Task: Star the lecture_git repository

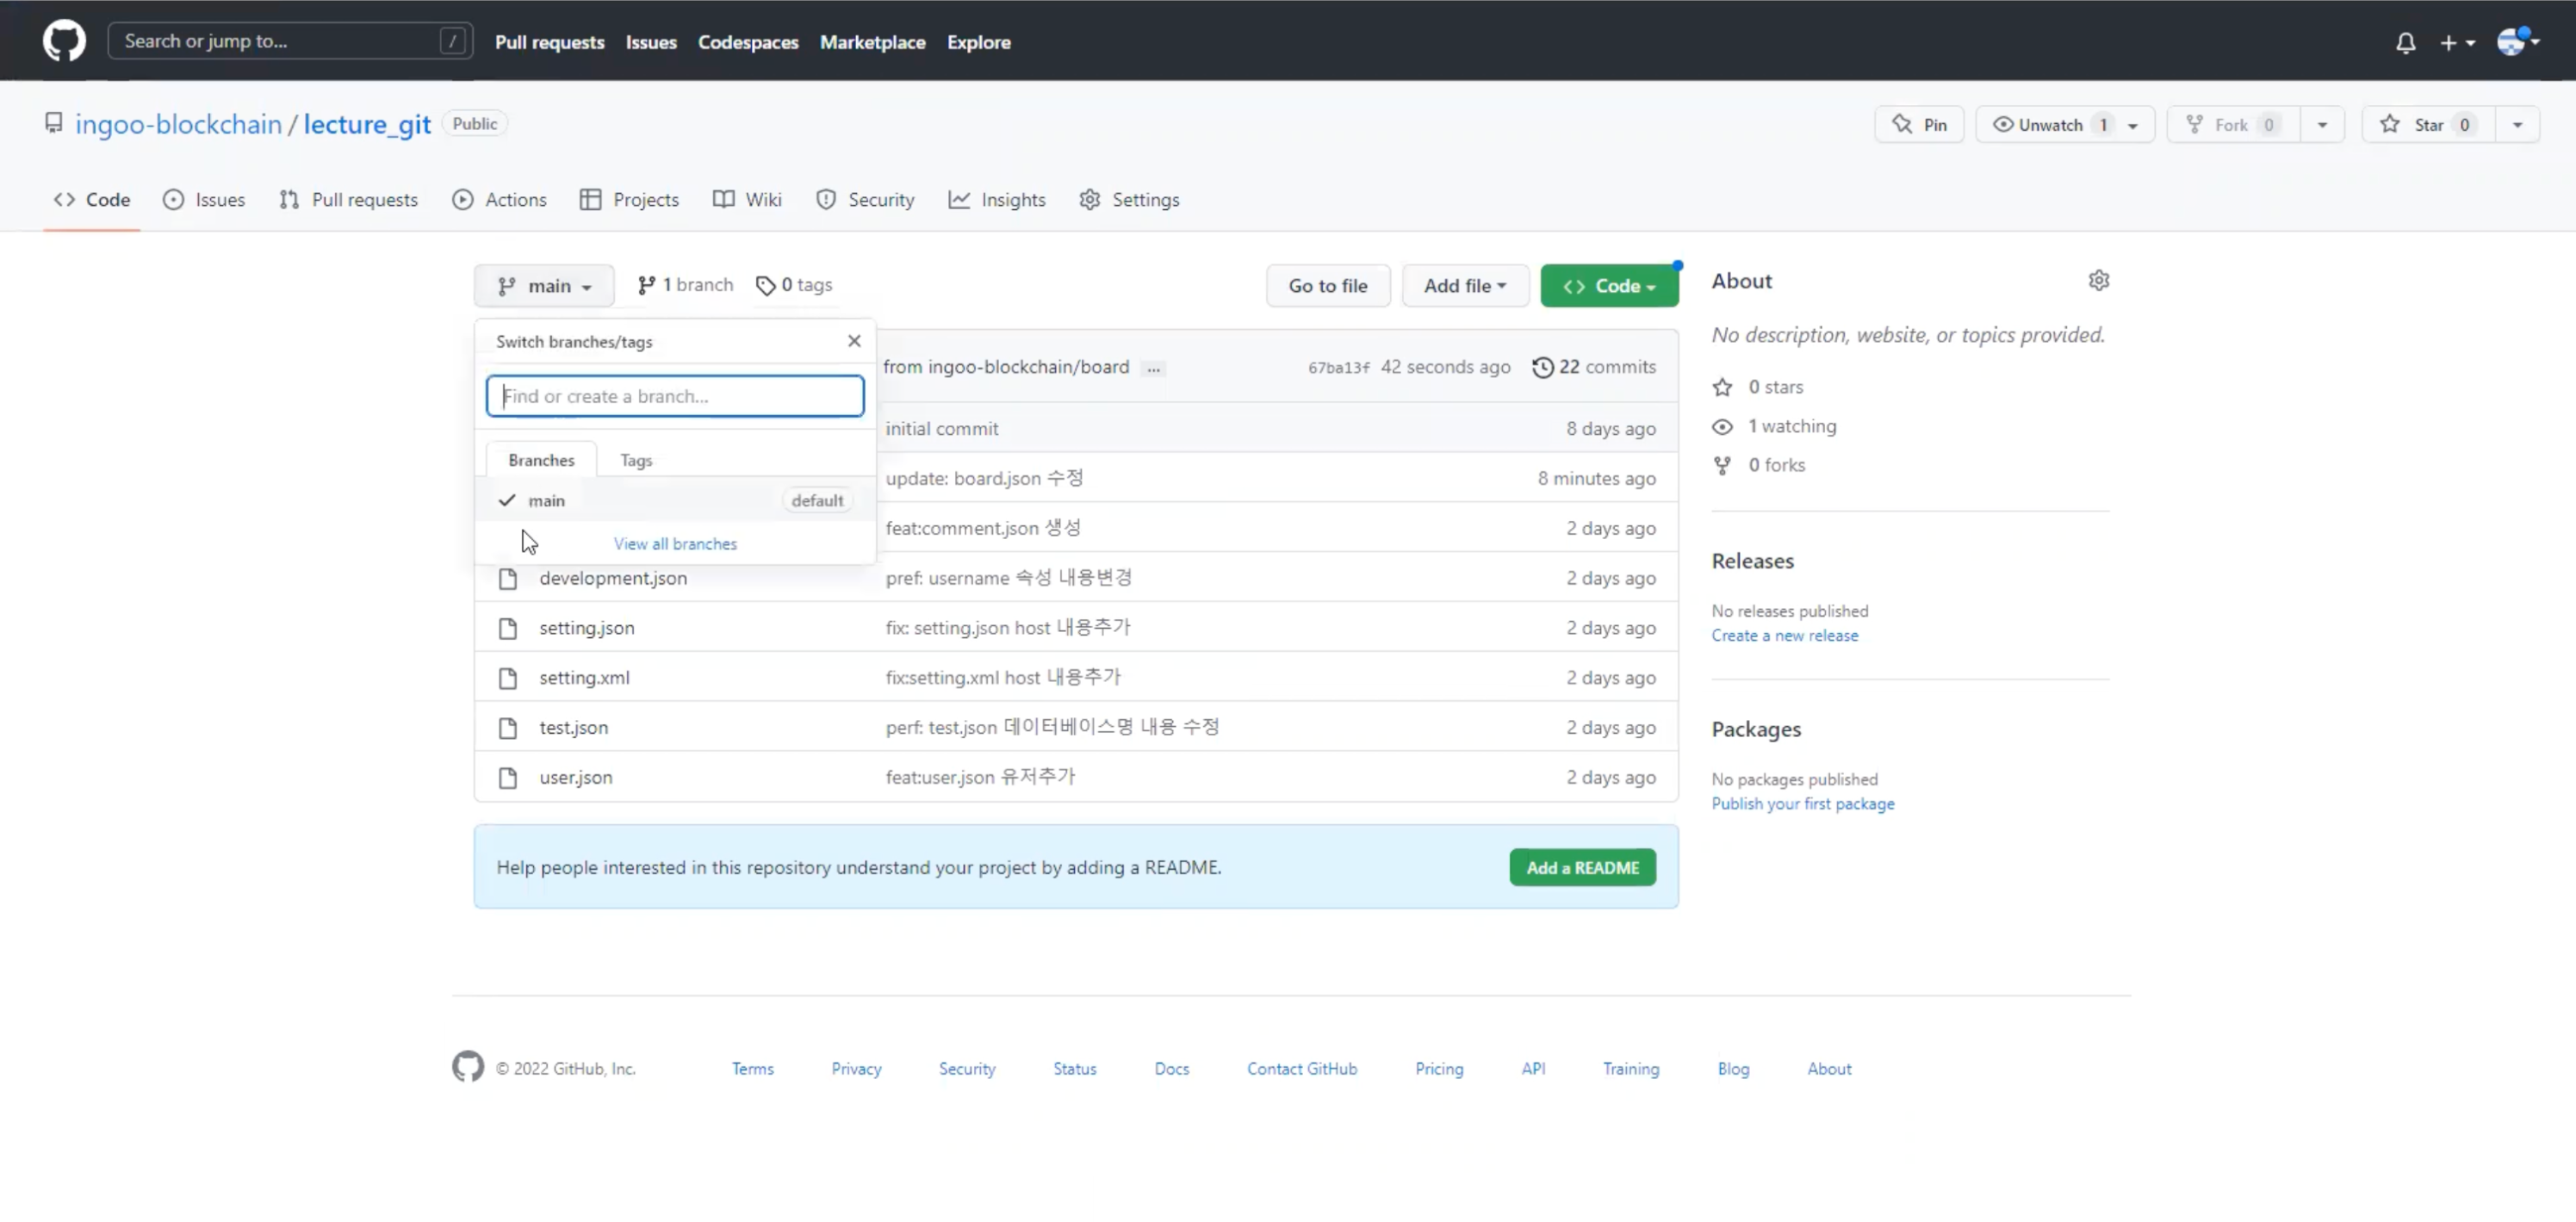Action: (2427, 125)
